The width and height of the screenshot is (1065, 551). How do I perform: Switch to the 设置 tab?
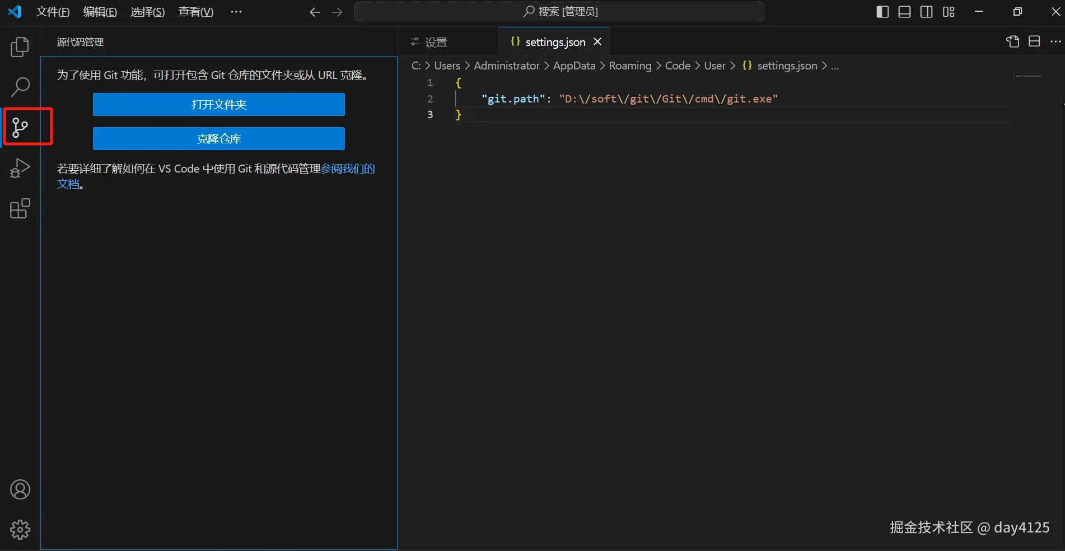click(x=436, y=42)
